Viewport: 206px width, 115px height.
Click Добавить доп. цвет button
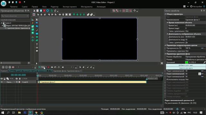186,65
